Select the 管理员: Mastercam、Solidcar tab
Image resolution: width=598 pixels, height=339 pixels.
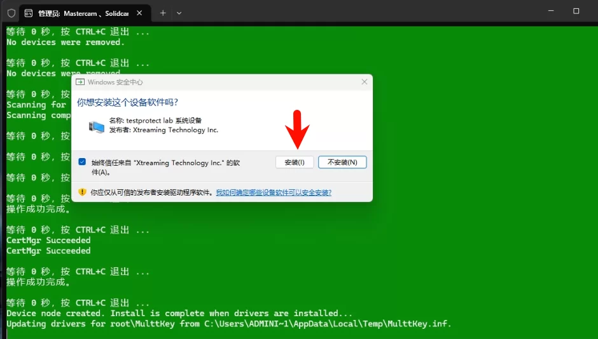coord(83,13)
